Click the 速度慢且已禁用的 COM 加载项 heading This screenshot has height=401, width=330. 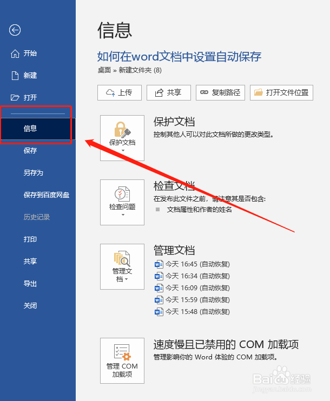[226, 344]
